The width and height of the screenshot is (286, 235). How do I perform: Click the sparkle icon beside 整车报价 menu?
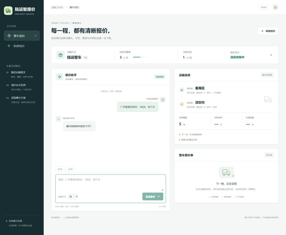point(9,36)
